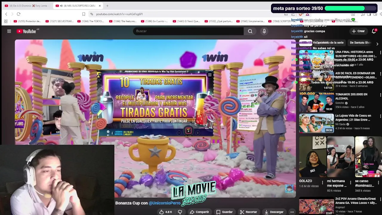Click the meta para sorteo progress bar
The height and width of the screenshot is (215, 382).
pyautogui.click(x=350, y=9)
